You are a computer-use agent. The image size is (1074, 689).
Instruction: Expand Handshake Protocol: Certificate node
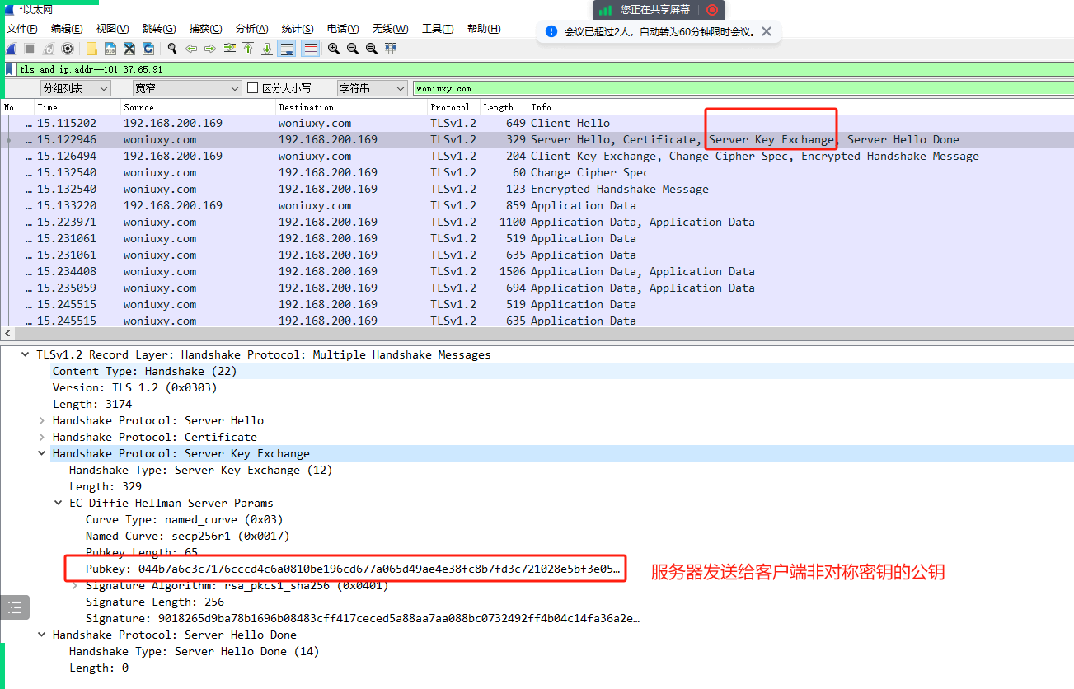pos(42,437)
